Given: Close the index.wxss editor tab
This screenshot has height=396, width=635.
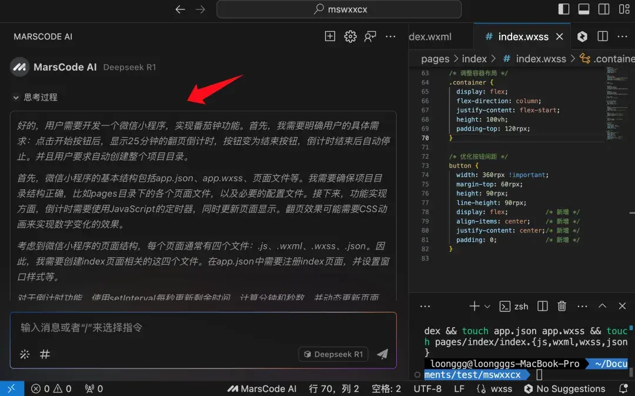Looking at the screenshot, I should [x=559, y=36].
